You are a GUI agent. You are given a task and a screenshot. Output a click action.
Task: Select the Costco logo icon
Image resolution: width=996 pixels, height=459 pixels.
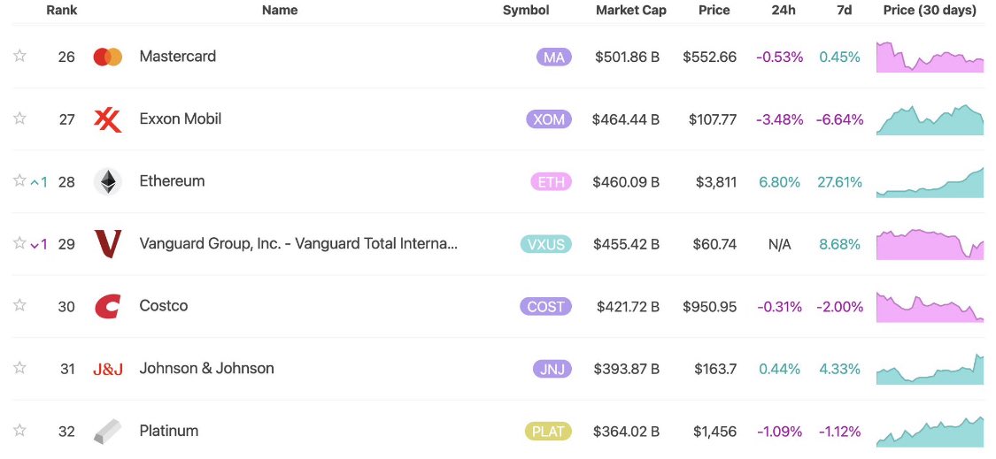coord(107,307)
